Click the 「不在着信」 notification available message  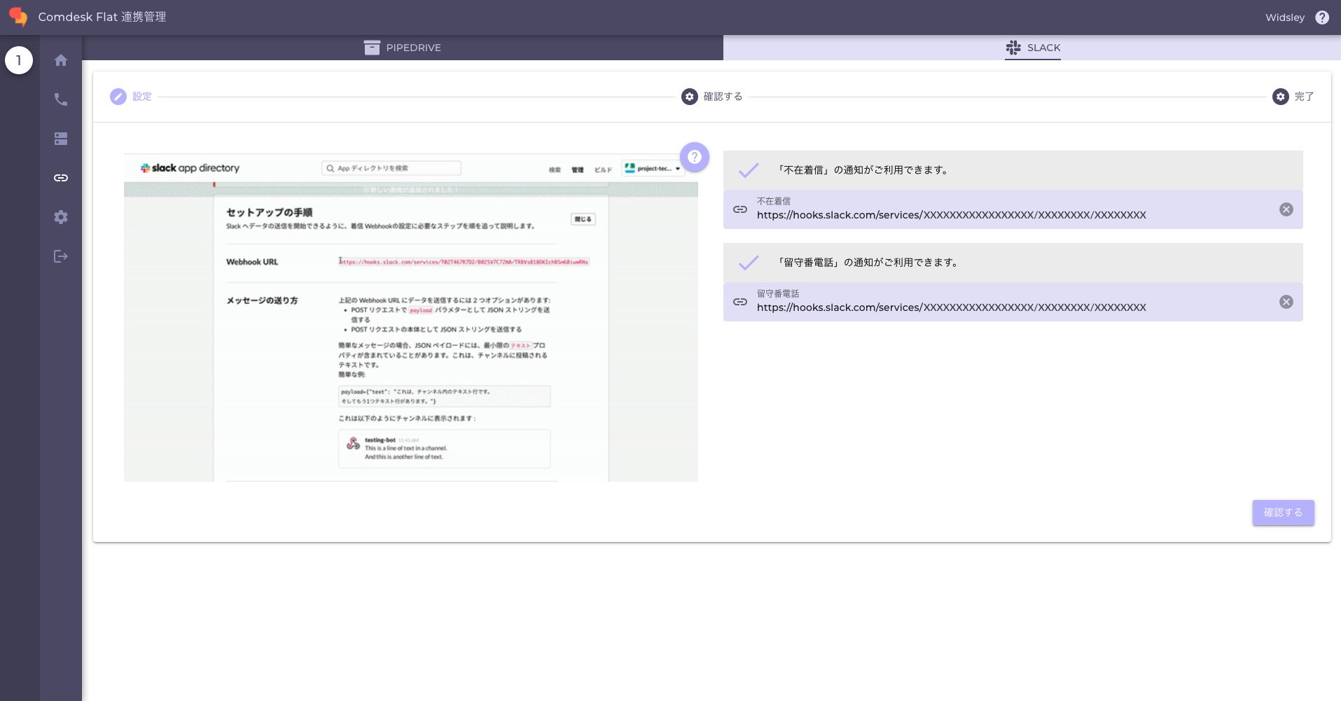pyautogui.click(x=863, y=170)
